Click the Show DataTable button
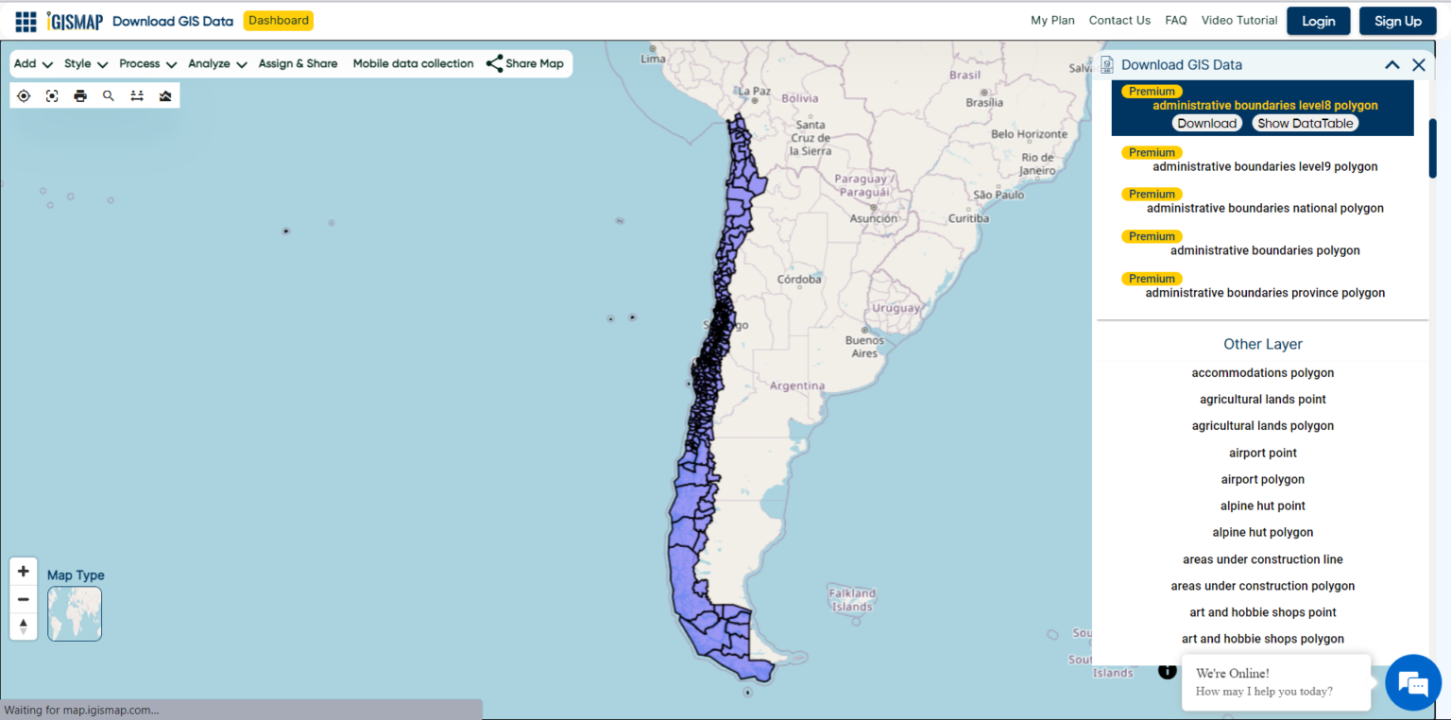Image resolution: width=1451 pixels, height=720 pixels. coord(1306,124)
